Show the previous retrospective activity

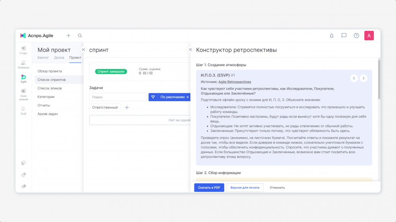click(354, 78)
